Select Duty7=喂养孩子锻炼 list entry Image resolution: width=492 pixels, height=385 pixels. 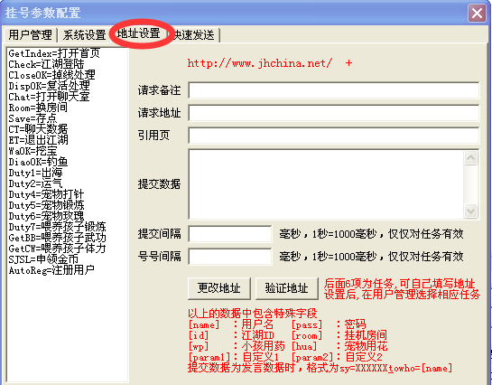point(57,227)
